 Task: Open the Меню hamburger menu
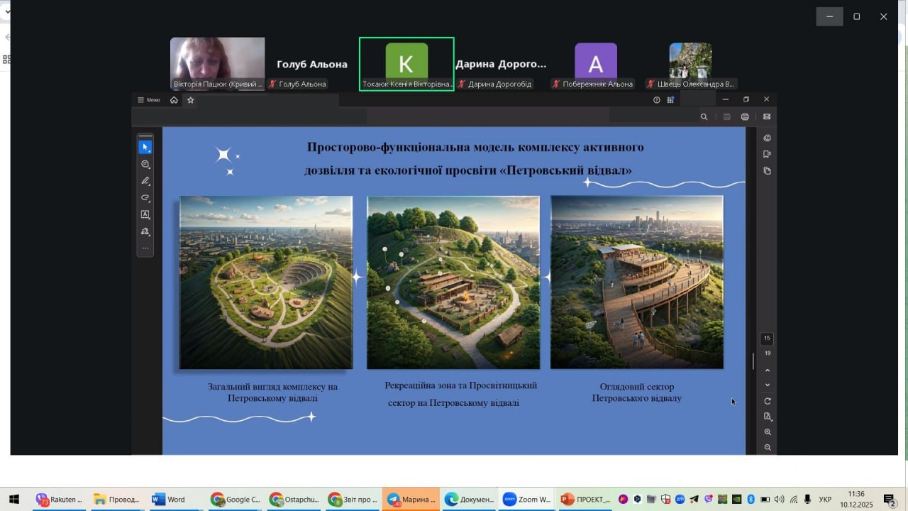(149, 100)
